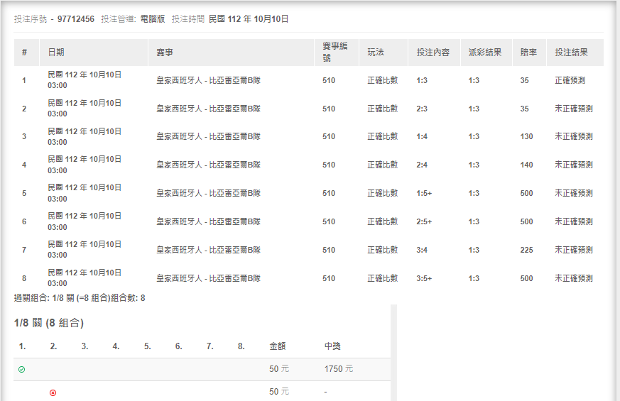
Task: Click the 50 元 amount in winning row
Action: click(x=279, y=369)
